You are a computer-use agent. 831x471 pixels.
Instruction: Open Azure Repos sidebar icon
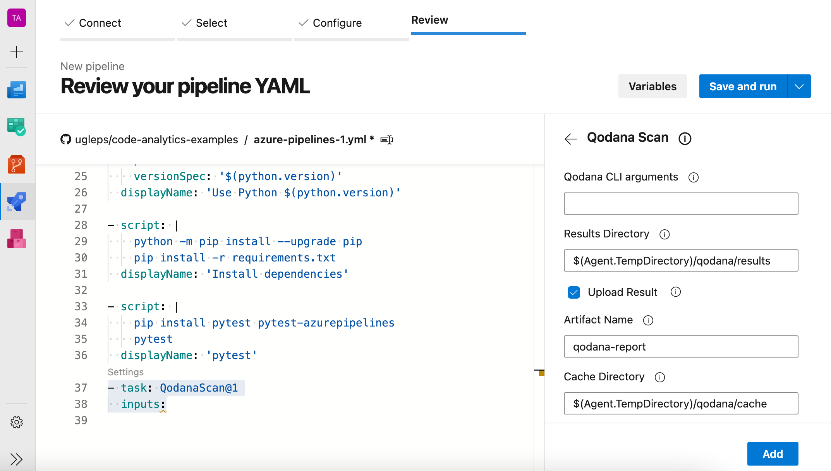point(17,164)
